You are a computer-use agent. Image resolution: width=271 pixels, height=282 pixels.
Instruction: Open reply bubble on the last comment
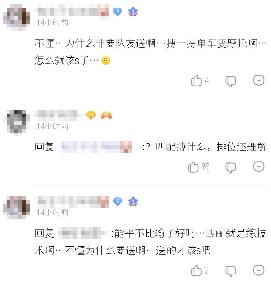click(x=259, y=270)
